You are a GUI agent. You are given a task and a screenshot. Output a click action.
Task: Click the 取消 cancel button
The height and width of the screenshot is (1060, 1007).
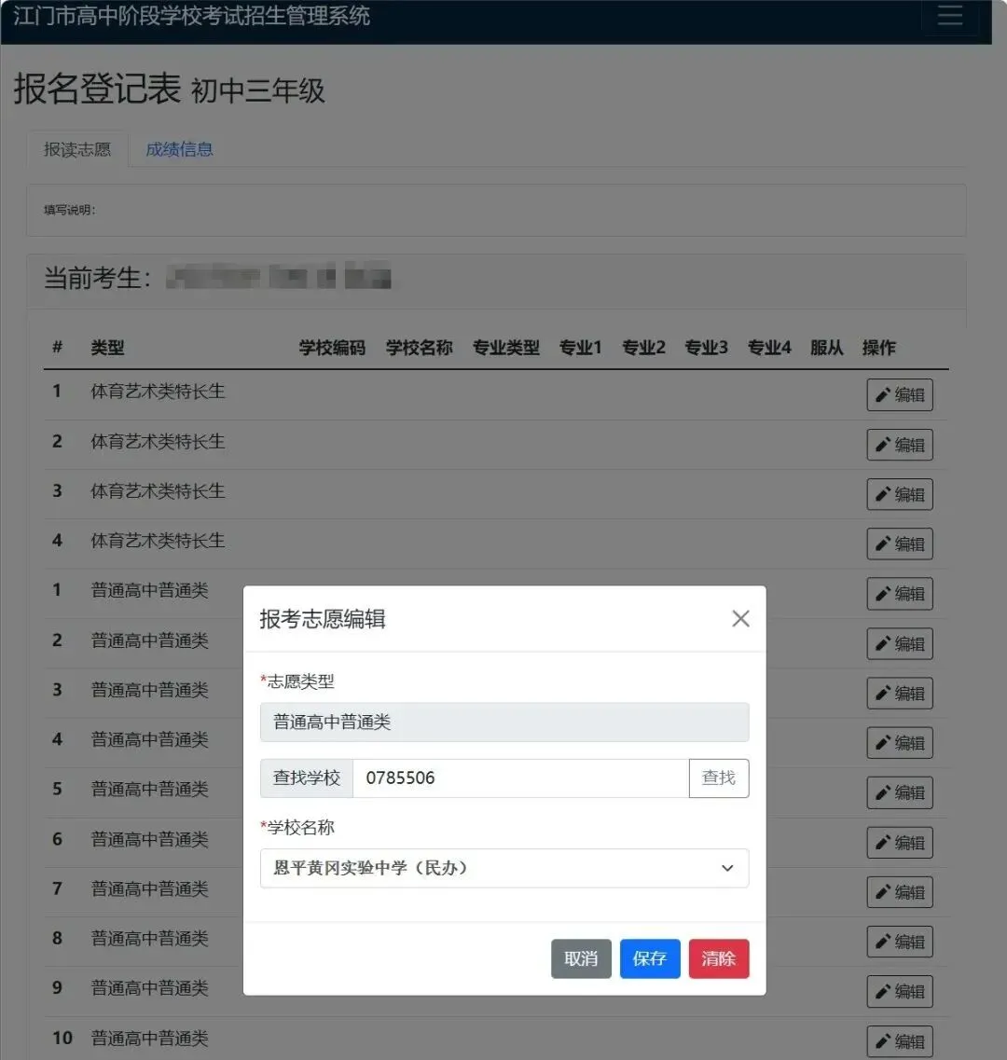pos(581,958)
